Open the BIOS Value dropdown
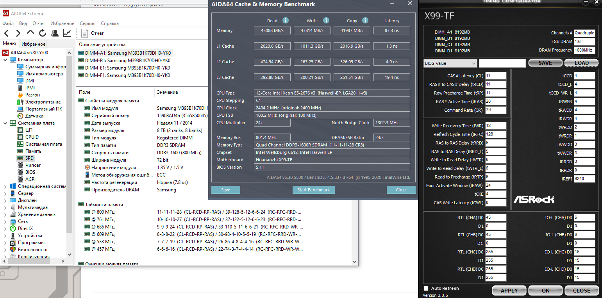The image size is (602, 298). [450, 63]
